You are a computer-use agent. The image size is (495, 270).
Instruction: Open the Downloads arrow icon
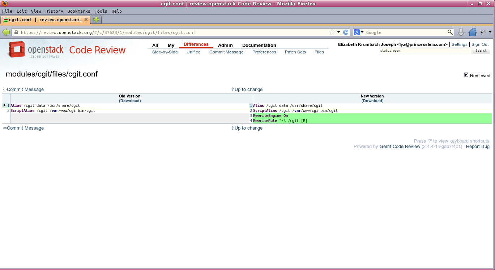click(x=461, y=32)
